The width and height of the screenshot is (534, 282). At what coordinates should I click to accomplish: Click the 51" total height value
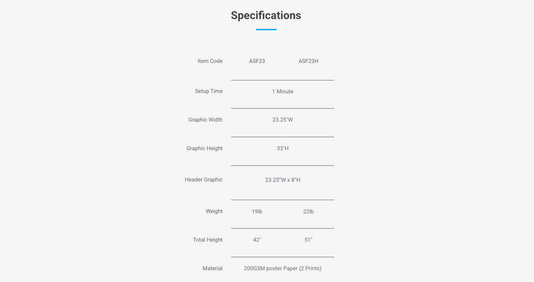tap(308, 240)
